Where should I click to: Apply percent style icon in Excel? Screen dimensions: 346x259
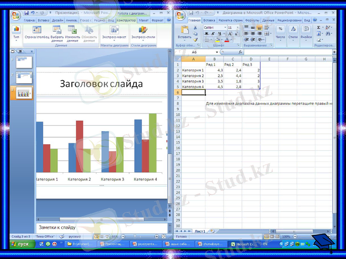281,28
